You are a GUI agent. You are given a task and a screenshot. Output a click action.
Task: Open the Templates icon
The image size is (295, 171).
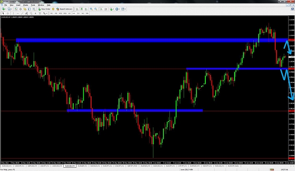pyautogui.click(x=123, y=9)
